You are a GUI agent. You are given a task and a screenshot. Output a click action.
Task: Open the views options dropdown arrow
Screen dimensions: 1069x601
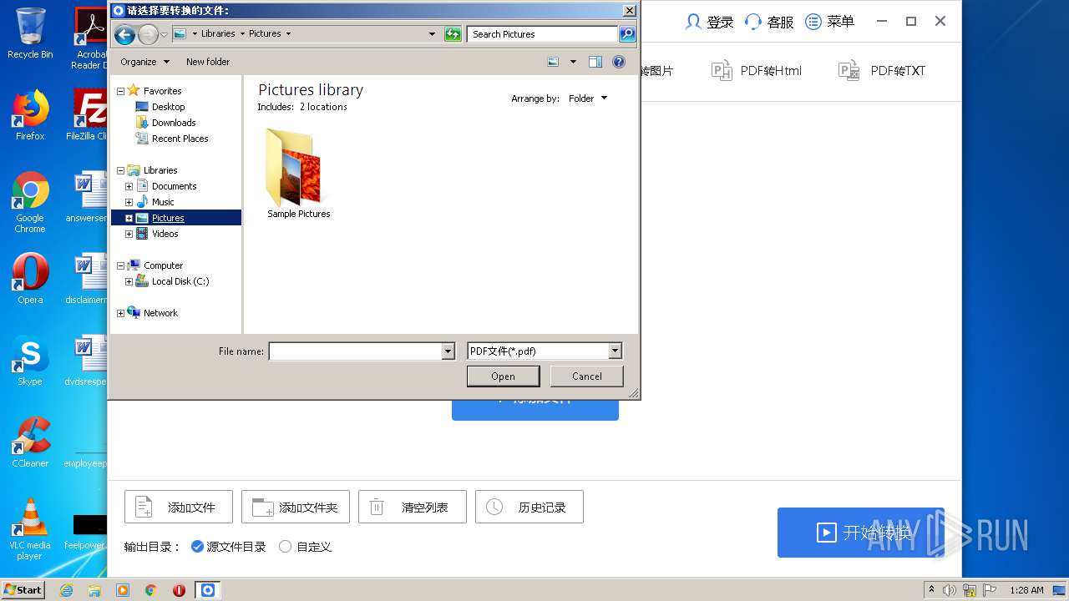click(573, 62)
